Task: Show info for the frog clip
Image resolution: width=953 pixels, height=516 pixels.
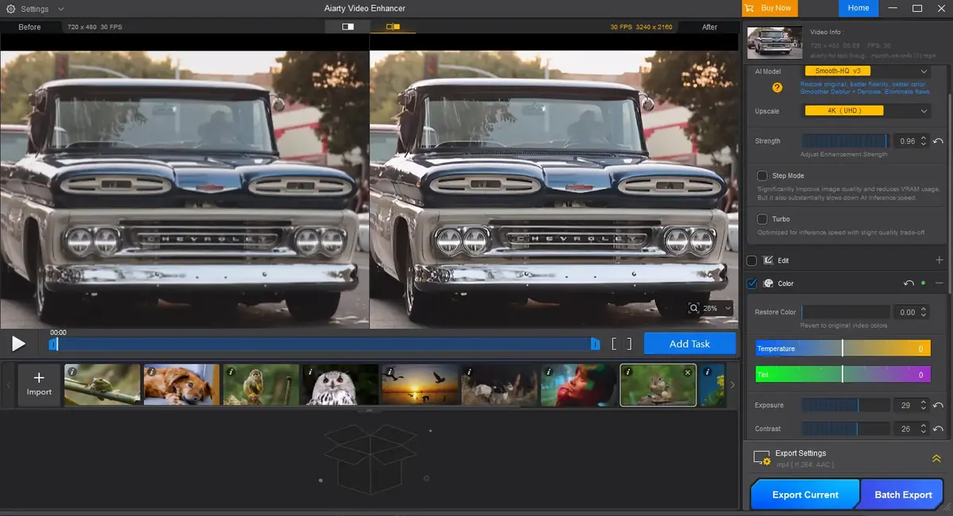Action: [71, 371]
